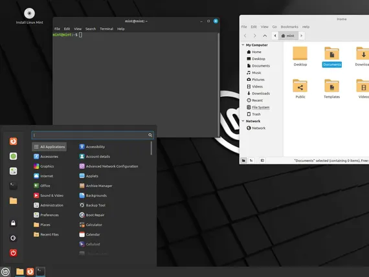Go back in file manager toolbar
The image size is (369, 277).
[x=245, y=36]
